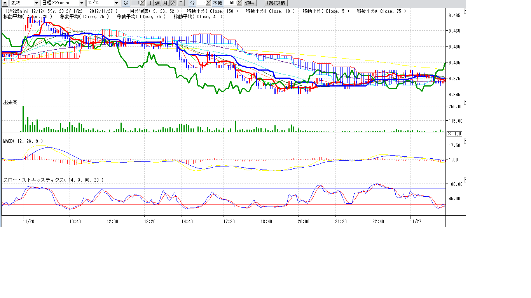Select the T tick chart button

[x=181, y=3]
